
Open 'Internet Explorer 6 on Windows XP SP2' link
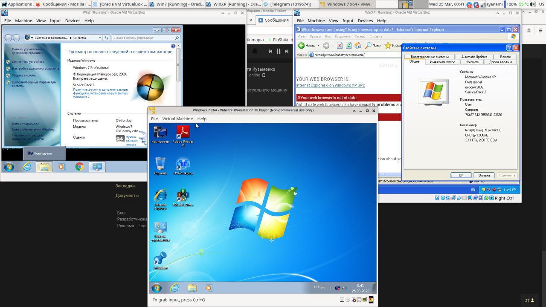point(330,85)
